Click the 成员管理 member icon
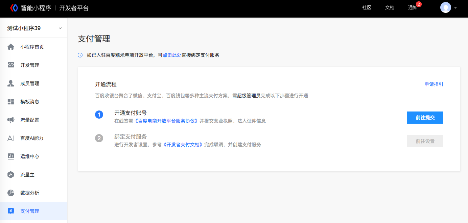 [10, 83]
